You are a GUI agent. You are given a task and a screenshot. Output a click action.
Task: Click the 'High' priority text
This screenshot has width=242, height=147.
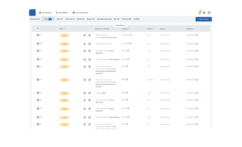(149, 93)
